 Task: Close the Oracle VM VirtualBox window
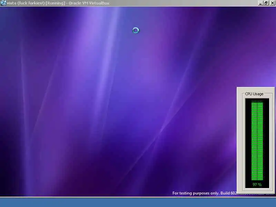point(272,3)
